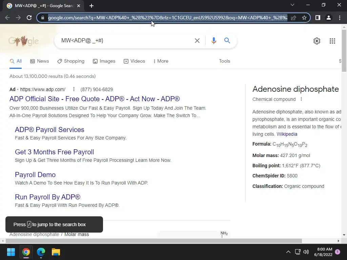The image size is (347, 260).
Task: Open the network status tray icon
Action: pos(298,252)
